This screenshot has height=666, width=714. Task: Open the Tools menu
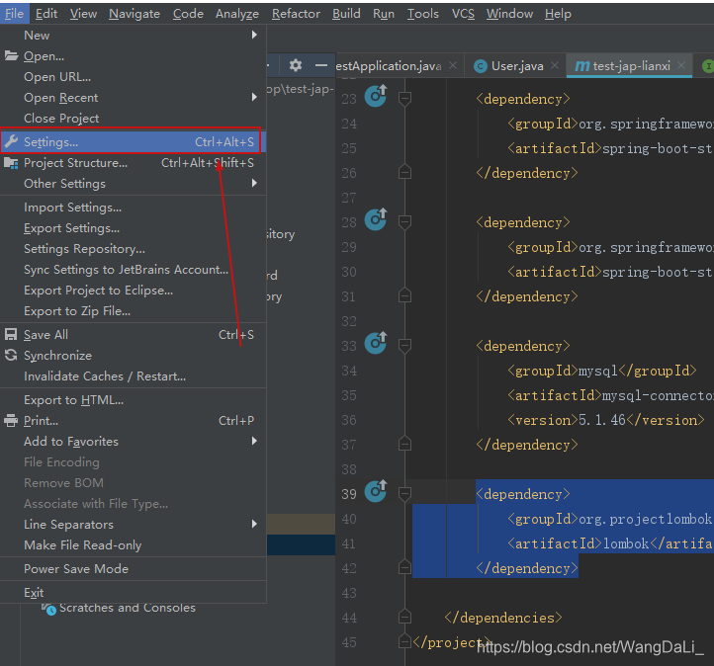pyautogui.click(x=423, y=14)
